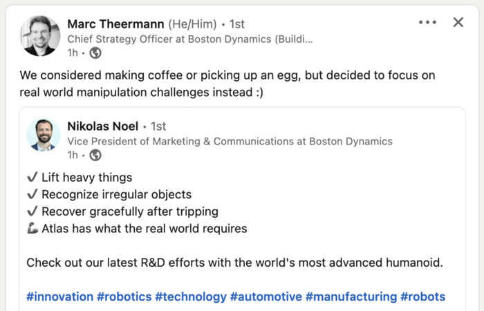Open the #robotics hashtag

coord(124,296)
